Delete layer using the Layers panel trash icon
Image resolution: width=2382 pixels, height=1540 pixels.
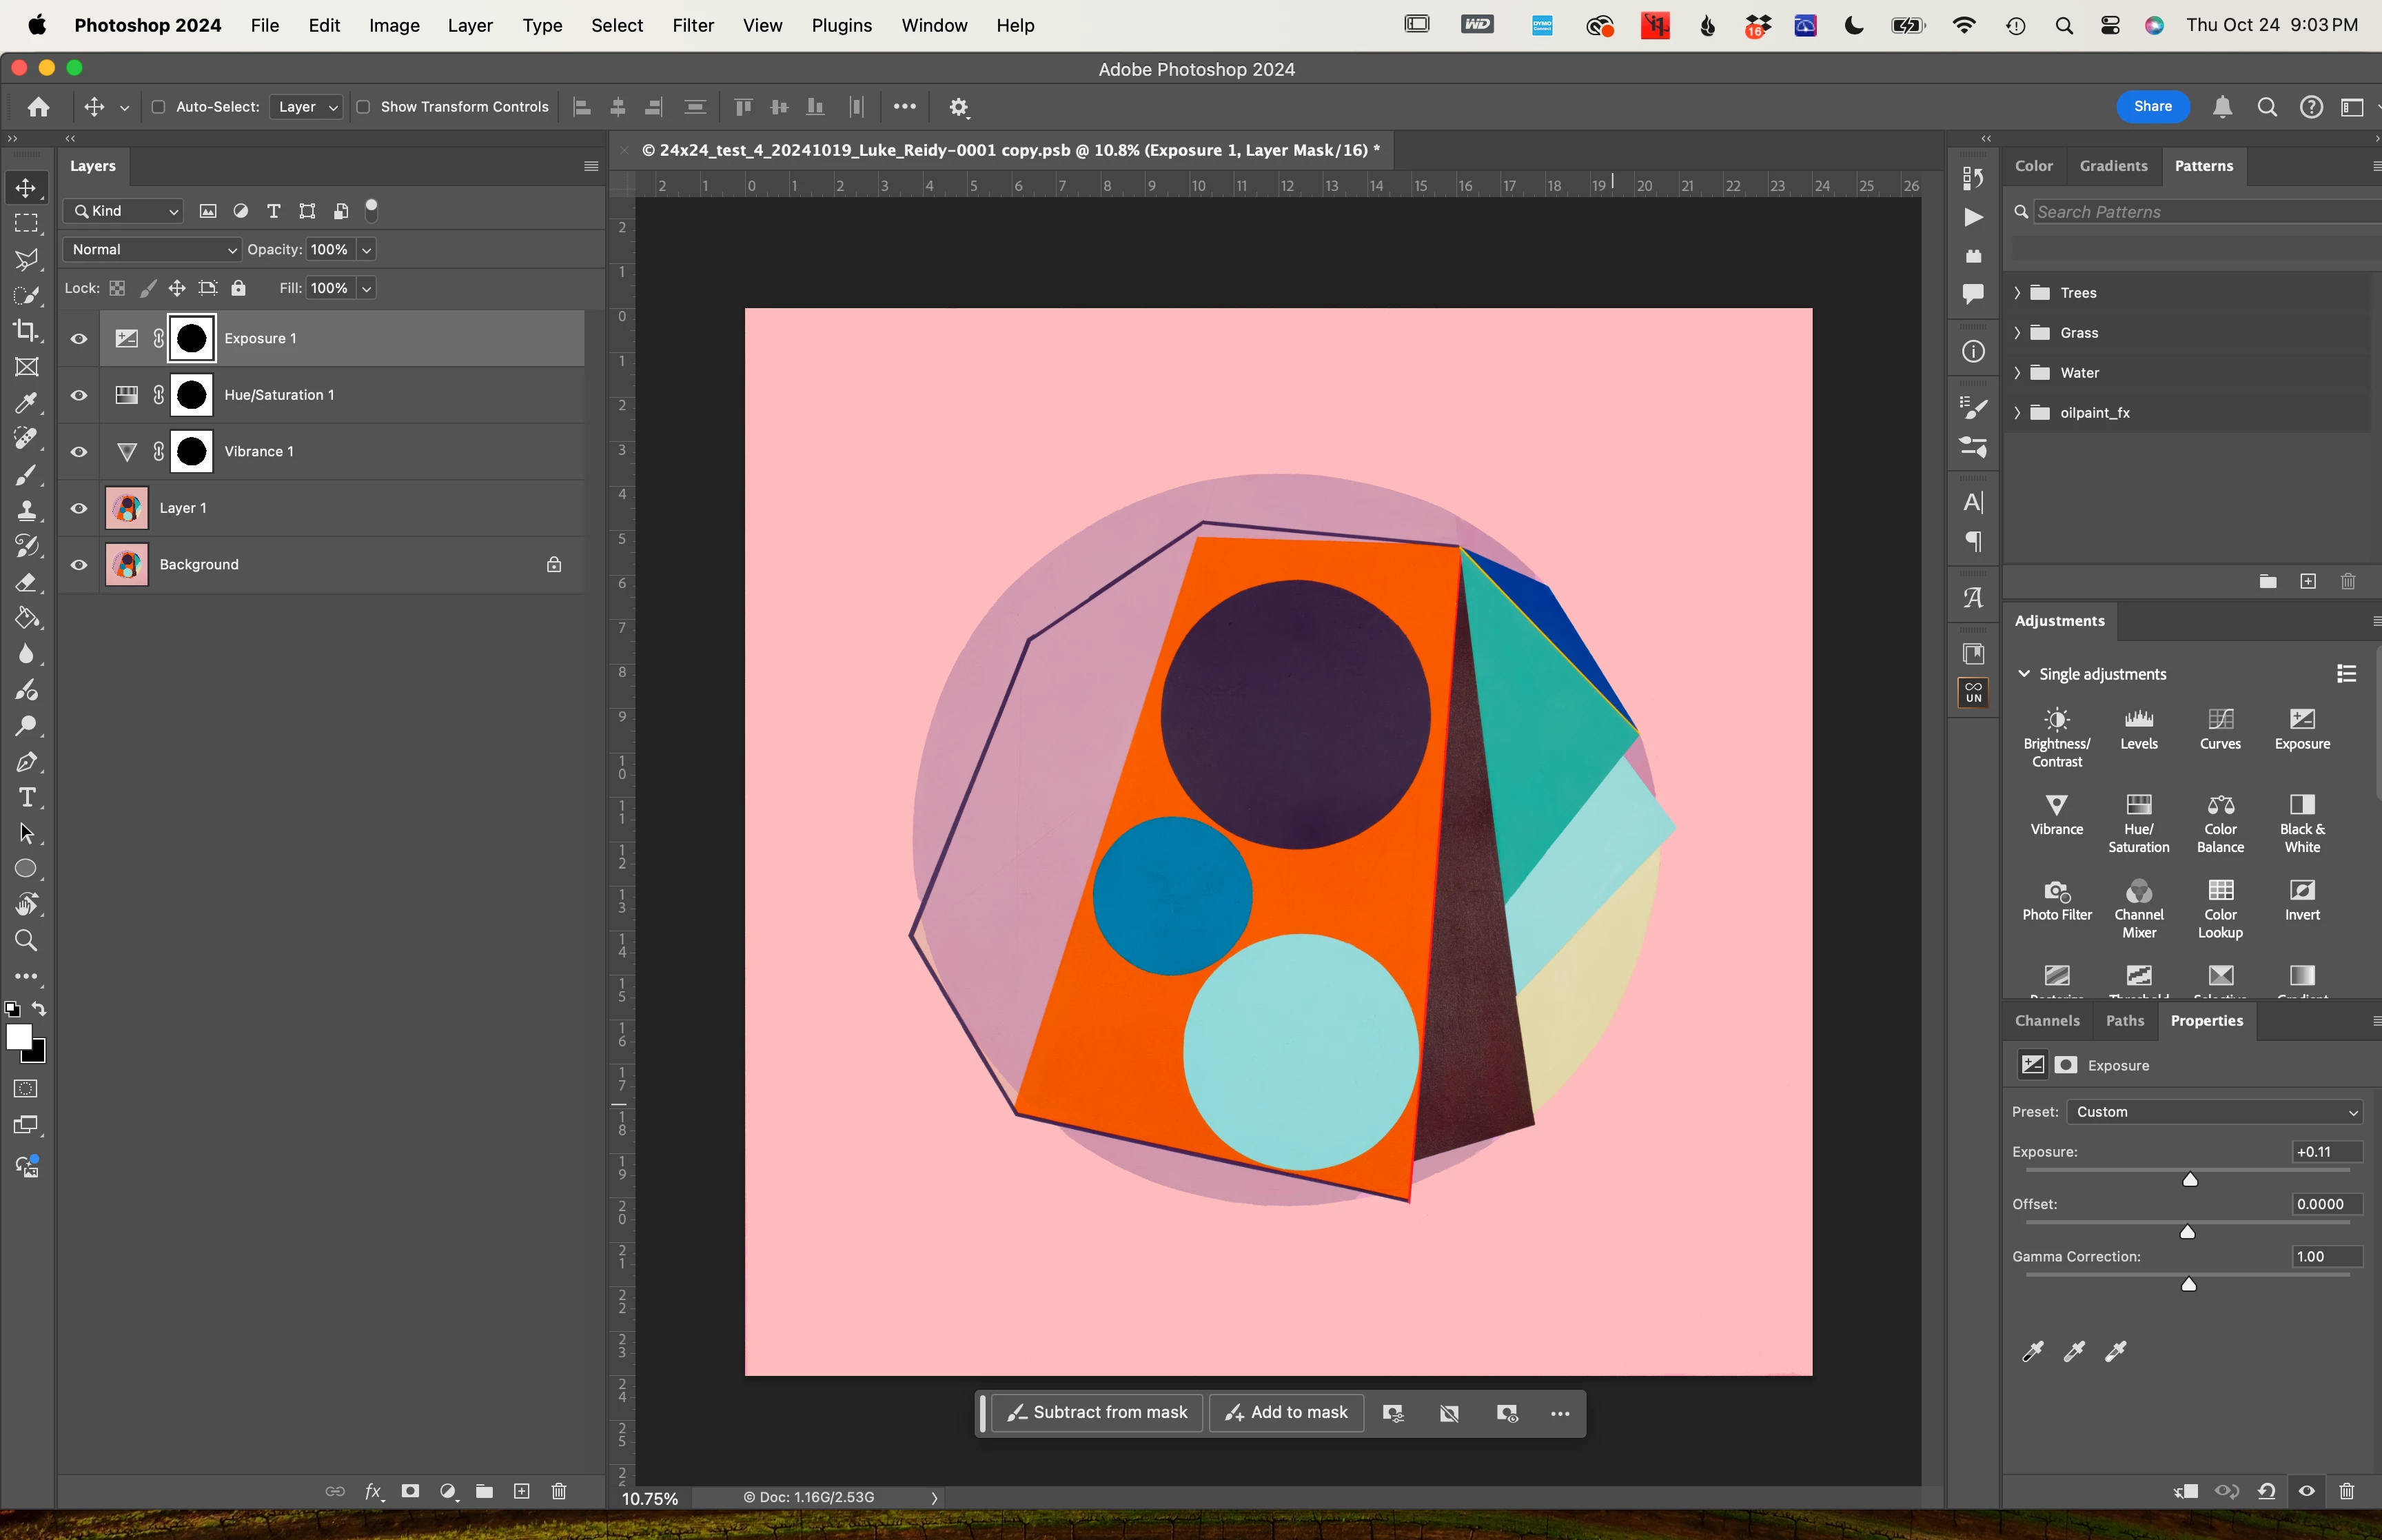[559, 1491]
